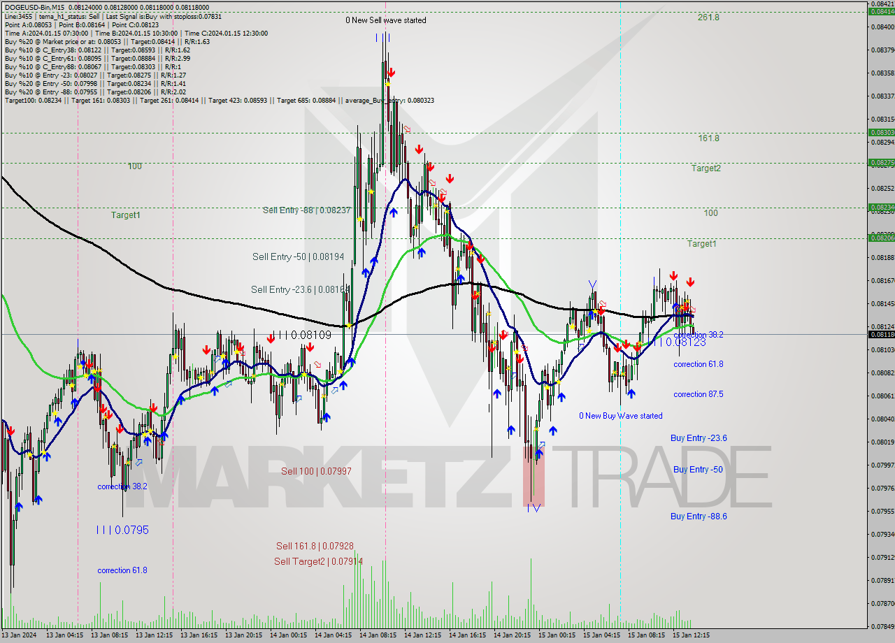The height and width of the screenshot is (643, 895).
Task: Select the 'Buy Entry -23.6' label
Action: 699,438
